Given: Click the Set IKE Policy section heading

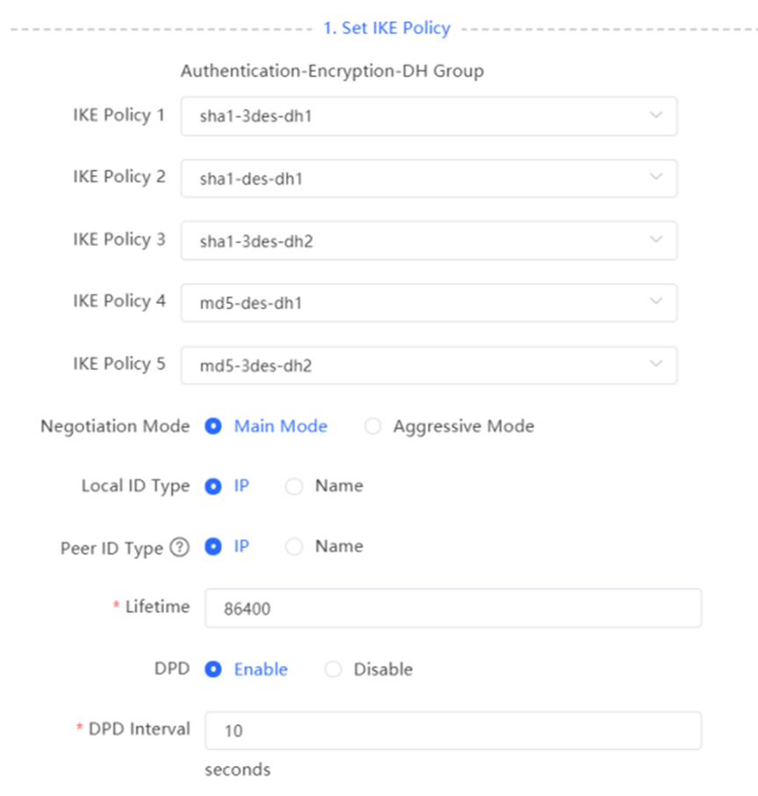Looking at the screenshot, I should pyautogui.click(x=386, y=28).
